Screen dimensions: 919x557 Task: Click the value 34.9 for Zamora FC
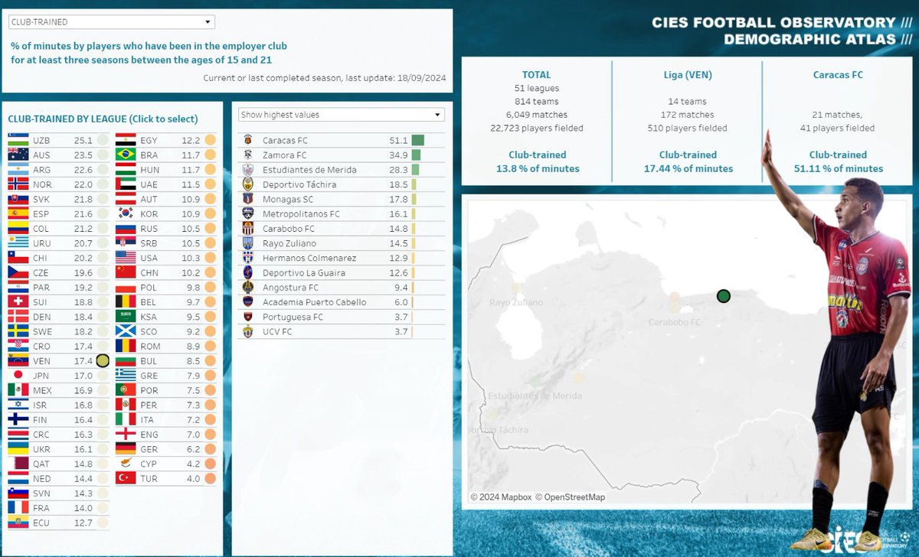point(399,155)
